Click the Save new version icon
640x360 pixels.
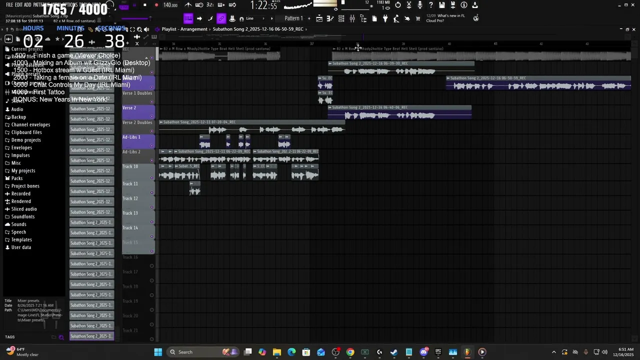(453, 5)
